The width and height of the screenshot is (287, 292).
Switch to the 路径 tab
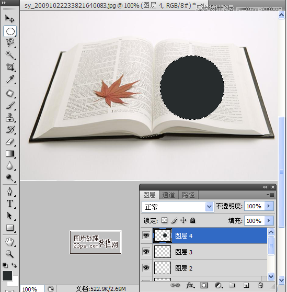tap(188, 195)
